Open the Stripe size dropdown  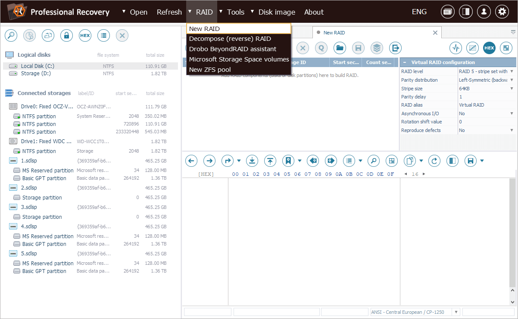[512, 89]
